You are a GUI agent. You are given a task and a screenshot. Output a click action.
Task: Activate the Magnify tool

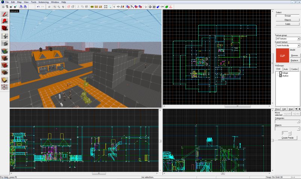[5, 21]
